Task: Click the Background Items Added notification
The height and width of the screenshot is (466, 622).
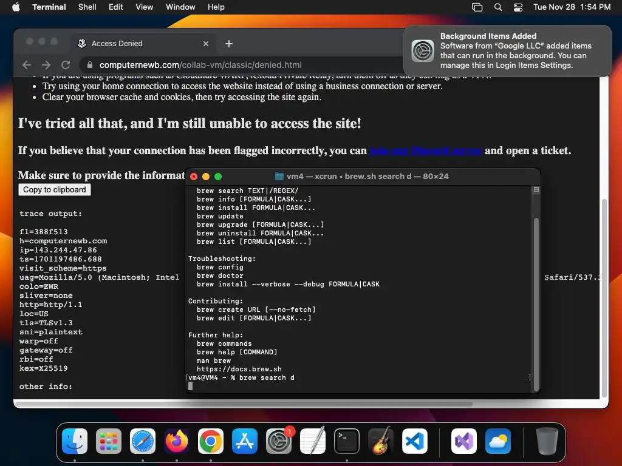Action: 508,51
